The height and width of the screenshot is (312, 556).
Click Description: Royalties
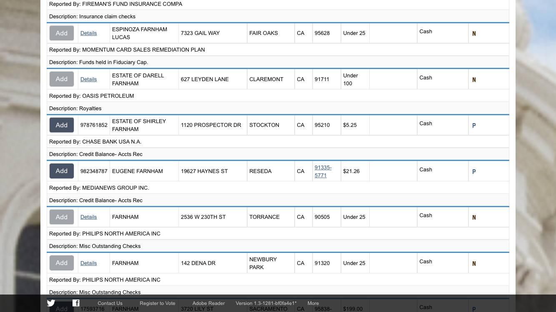75,108
